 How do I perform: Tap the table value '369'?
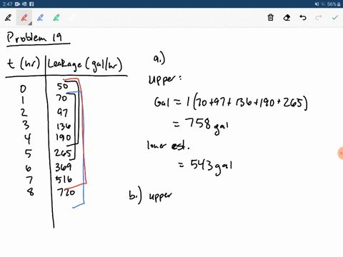(x=64, y=167)
